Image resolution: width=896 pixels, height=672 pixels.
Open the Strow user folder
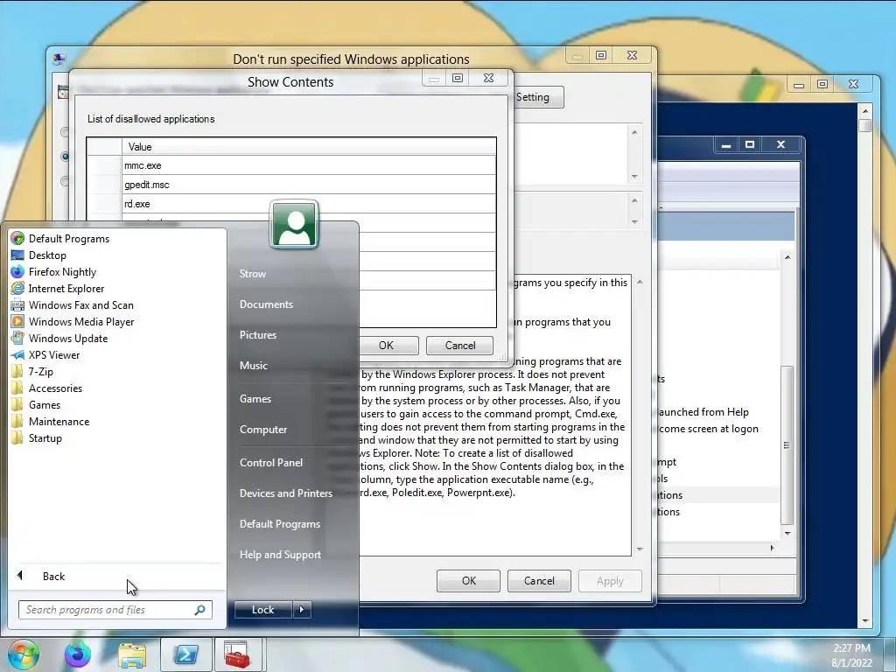pos(253,274)
